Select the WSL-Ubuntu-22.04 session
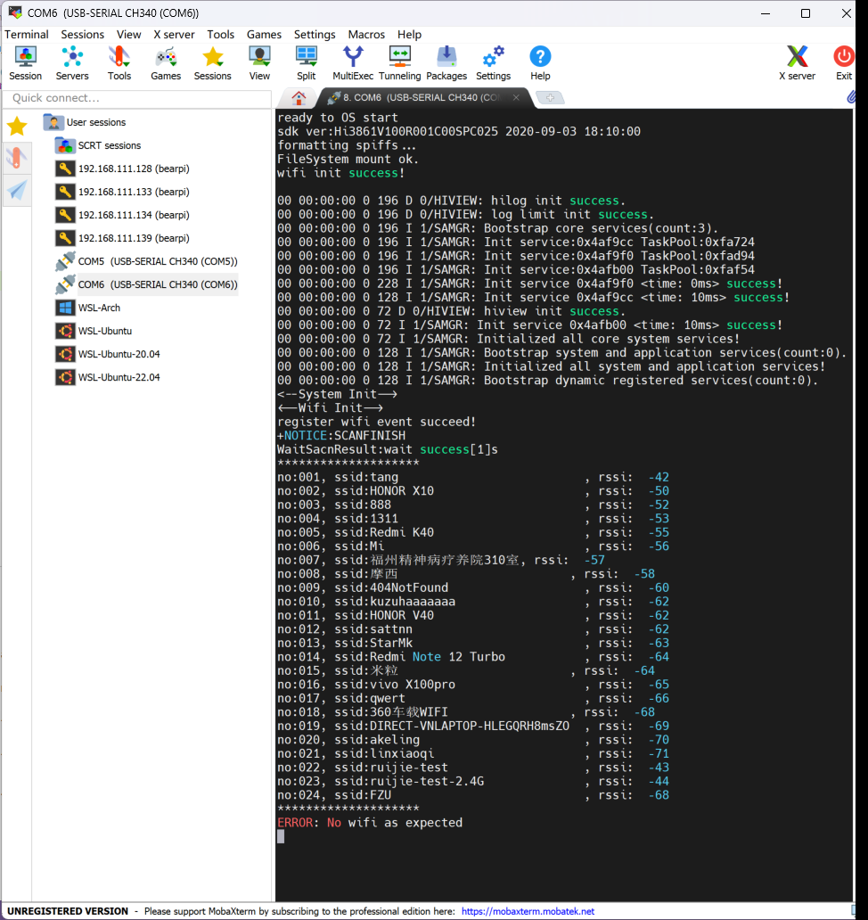868x920 pixels. click(x=119, y=377)
